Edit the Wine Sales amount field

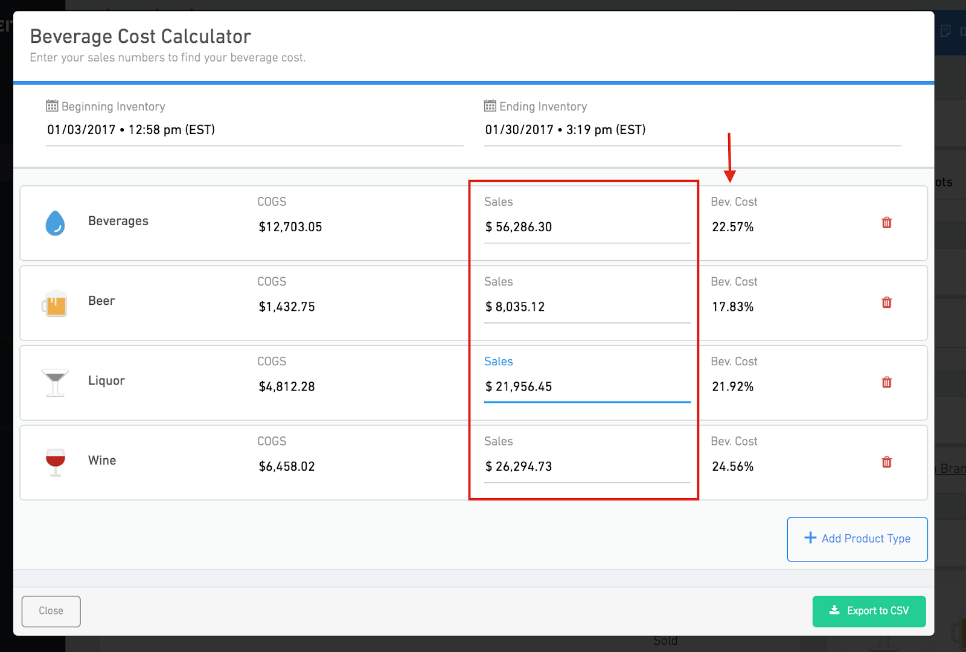[586, 467]
